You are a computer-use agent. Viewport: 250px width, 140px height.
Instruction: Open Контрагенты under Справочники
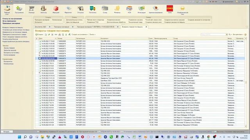(x=8, y=61)
